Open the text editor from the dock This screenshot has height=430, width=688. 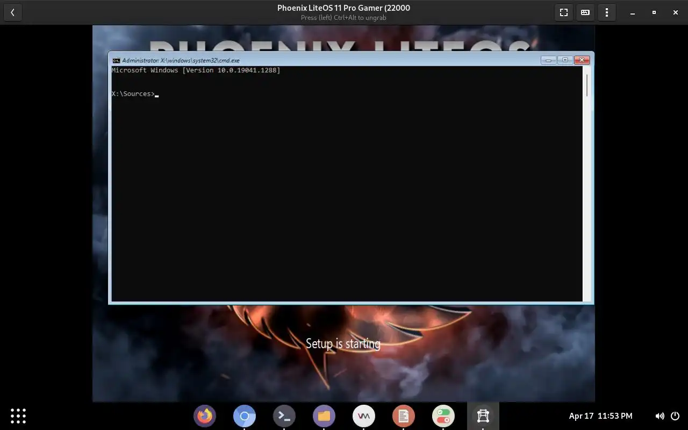click(404, 416)
